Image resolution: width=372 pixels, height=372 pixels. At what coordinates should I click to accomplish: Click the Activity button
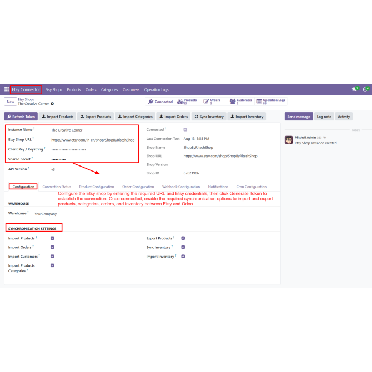tap(344, 117)
